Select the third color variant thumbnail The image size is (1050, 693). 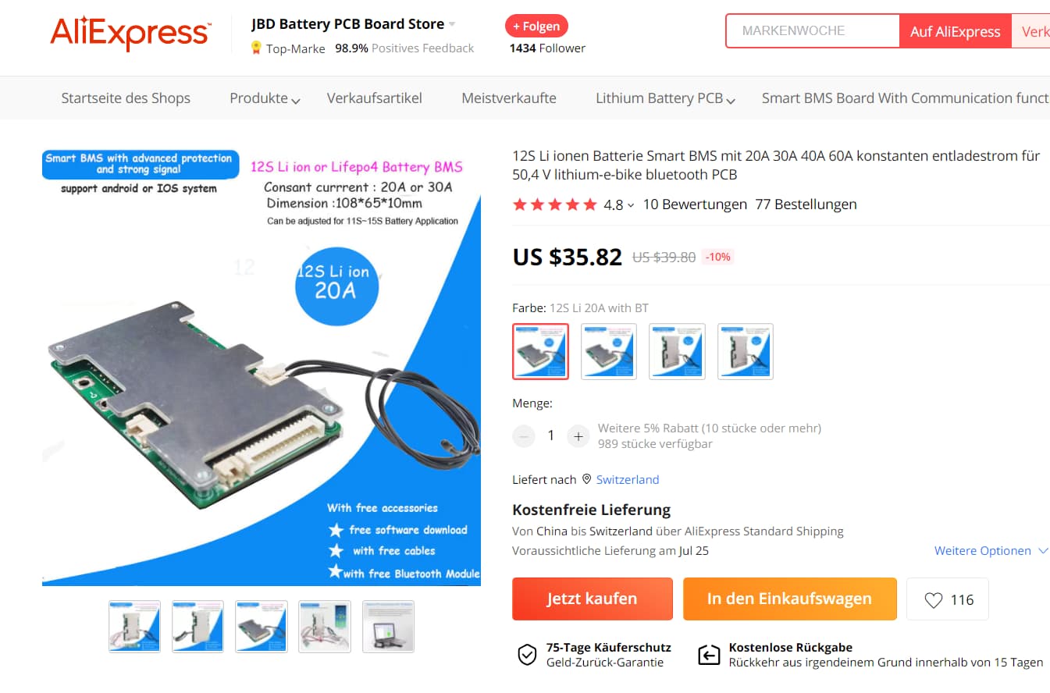click(677, 351)
